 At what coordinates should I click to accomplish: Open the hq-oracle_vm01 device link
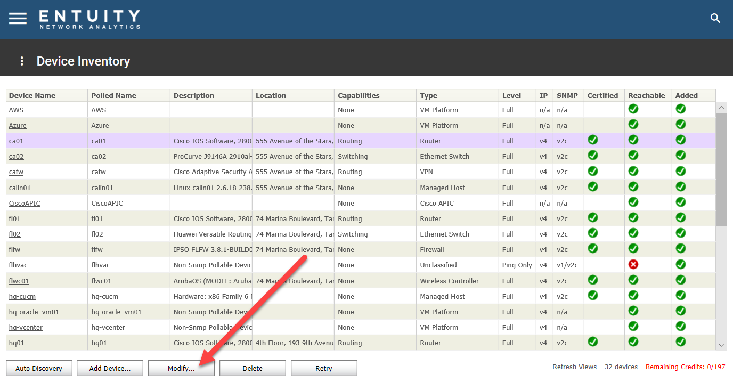[x=34, y=312]
